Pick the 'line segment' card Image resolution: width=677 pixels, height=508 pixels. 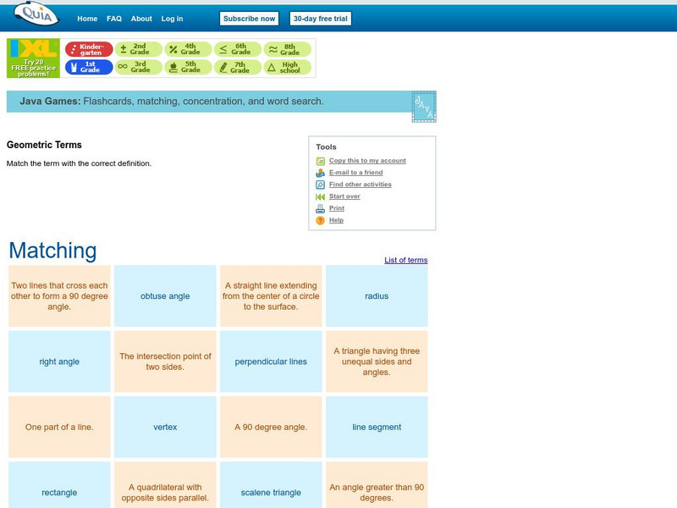click(x=377, y=427)
